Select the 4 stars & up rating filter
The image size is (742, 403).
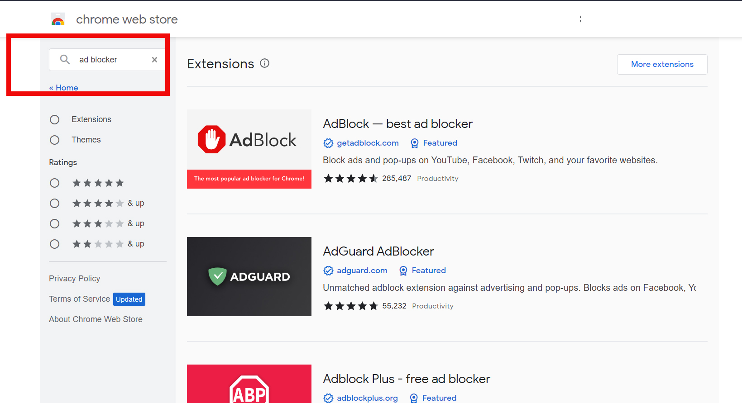[x=55, y=203]
